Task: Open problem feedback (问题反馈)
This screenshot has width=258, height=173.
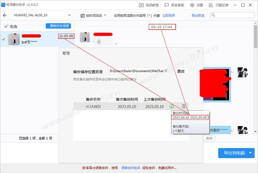Action: click(x=219, y=5)
